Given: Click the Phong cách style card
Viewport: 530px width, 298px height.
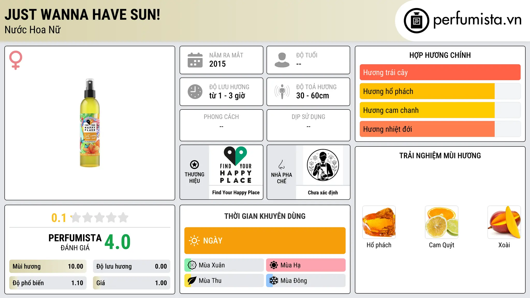Looking at the screenshot, I should 221,125.
